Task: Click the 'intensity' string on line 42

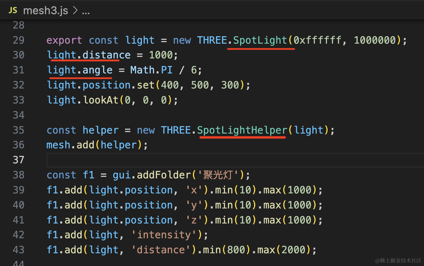Action: click(164, 235)
